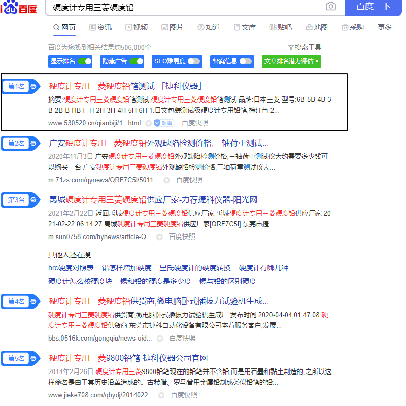Click the 第4名 rank label
Viewport: 406px width, 406px height.
click(x=16, y=301)
